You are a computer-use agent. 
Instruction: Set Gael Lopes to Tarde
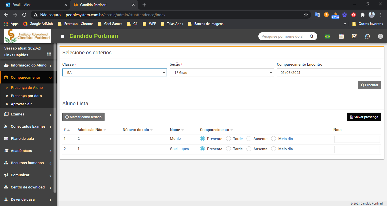(x=228, y=149)
